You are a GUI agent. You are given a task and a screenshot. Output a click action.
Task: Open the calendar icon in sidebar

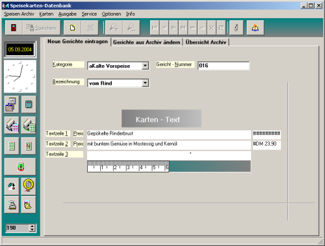point(12,104)
